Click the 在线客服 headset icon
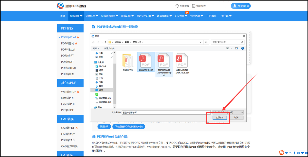Image resolution: width=308 pixels, height=157 pixels. click(177, 6)
